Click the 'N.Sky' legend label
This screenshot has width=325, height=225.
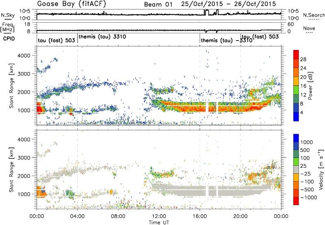8,15
